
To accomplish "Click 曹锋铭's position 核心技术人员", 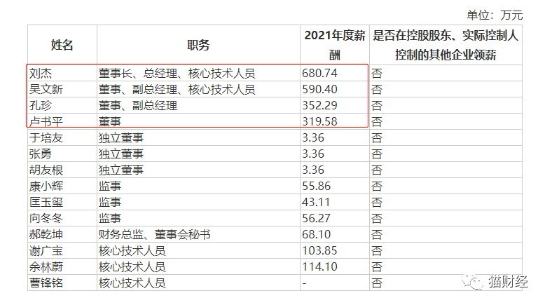I will click(x=132, y=283).
